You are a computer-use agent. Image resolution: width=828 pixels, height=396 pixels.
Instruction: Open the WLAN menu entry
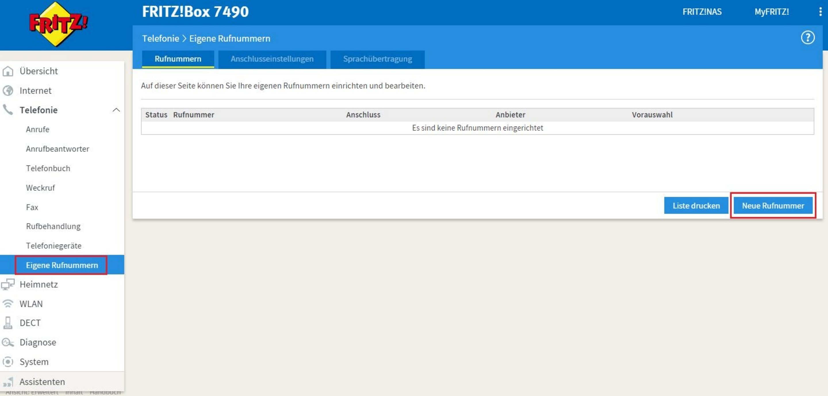pyautogui.click(x=31, y=304)
